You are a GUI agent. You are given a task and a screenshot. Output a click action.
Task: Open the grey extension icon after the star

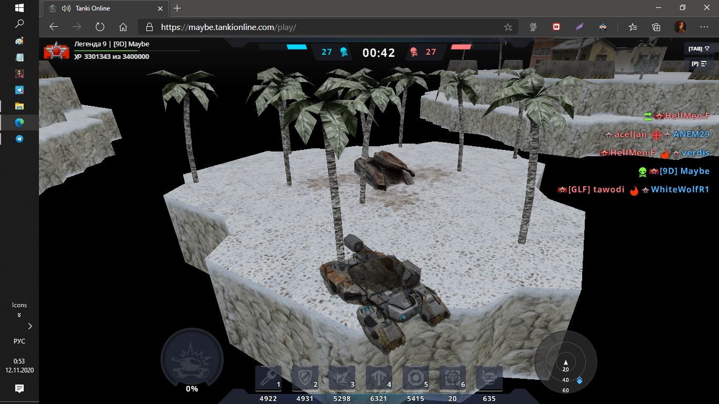[x=533, y=27]
